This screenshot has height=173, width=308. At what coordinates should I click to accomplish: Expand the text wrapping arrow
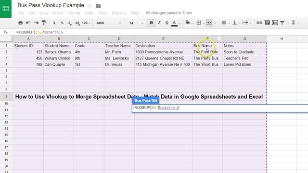pos(251,23)
